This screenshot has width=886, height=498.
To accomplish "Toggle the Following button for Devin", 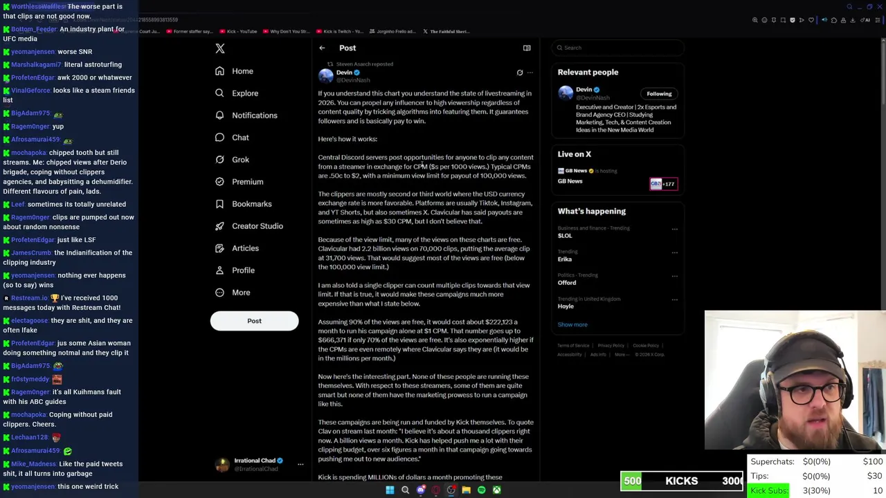I will (x=659, y=93).
